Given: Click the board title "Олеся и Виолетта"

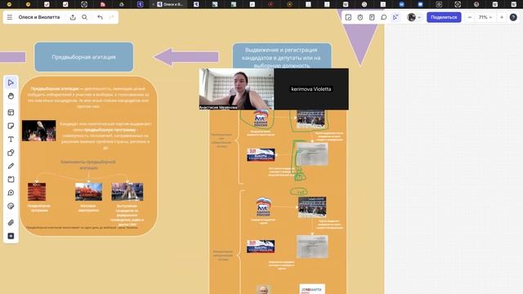Looking at the screenshot, I should point(39,17).
